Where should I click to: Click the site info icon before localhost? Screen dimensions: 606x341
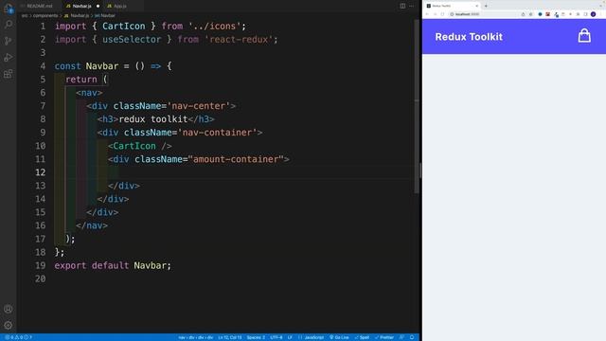click(452, 14)
